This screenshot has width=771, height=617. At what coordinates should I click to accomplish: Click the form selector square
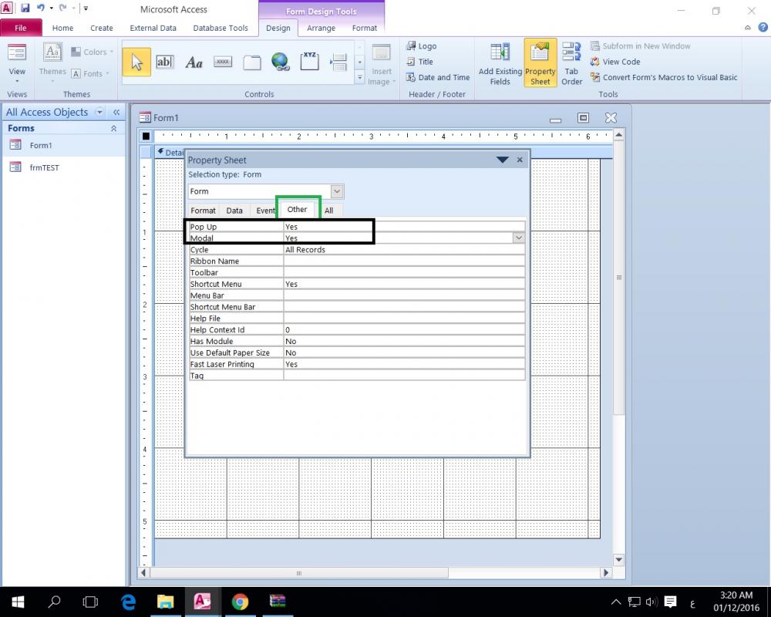[146, 137]
